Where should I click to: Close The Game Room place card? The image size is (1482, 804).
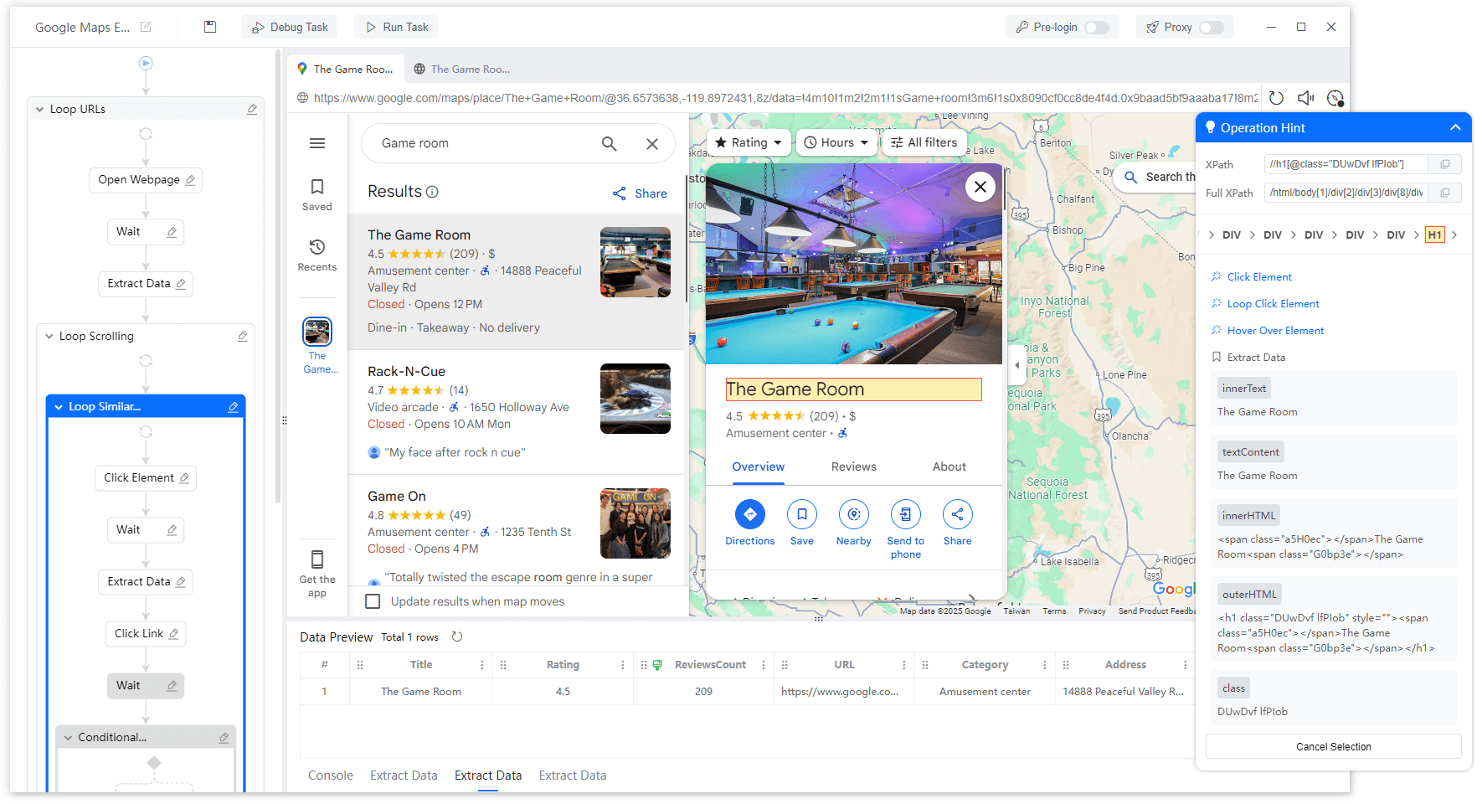pyautogui.click(x=980, y=187)
